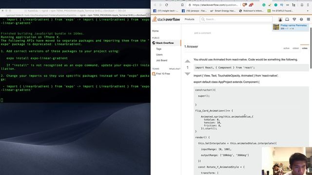312x175 pixels.
Task: Click 'add a comment' under the question
Action: coord(202,33)
